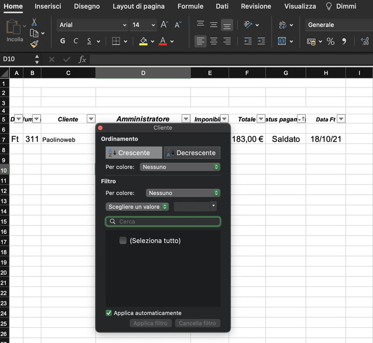Toggle underline S formatting

pyautogui.click(x=89, y=41)
